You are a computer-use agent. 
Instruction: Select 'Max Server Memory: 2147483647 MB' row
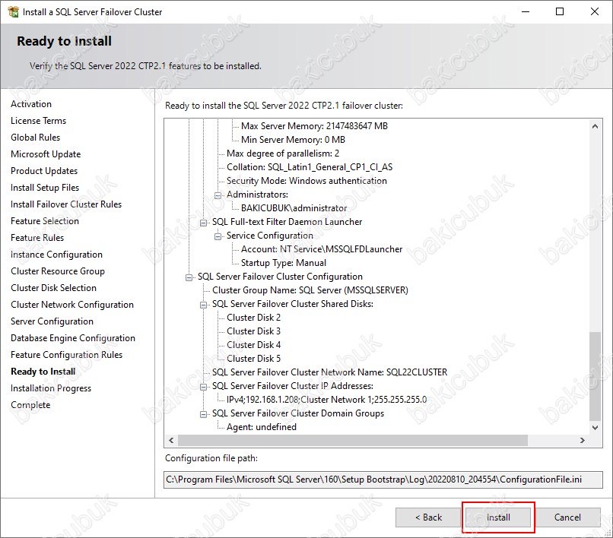coord(314,126)
